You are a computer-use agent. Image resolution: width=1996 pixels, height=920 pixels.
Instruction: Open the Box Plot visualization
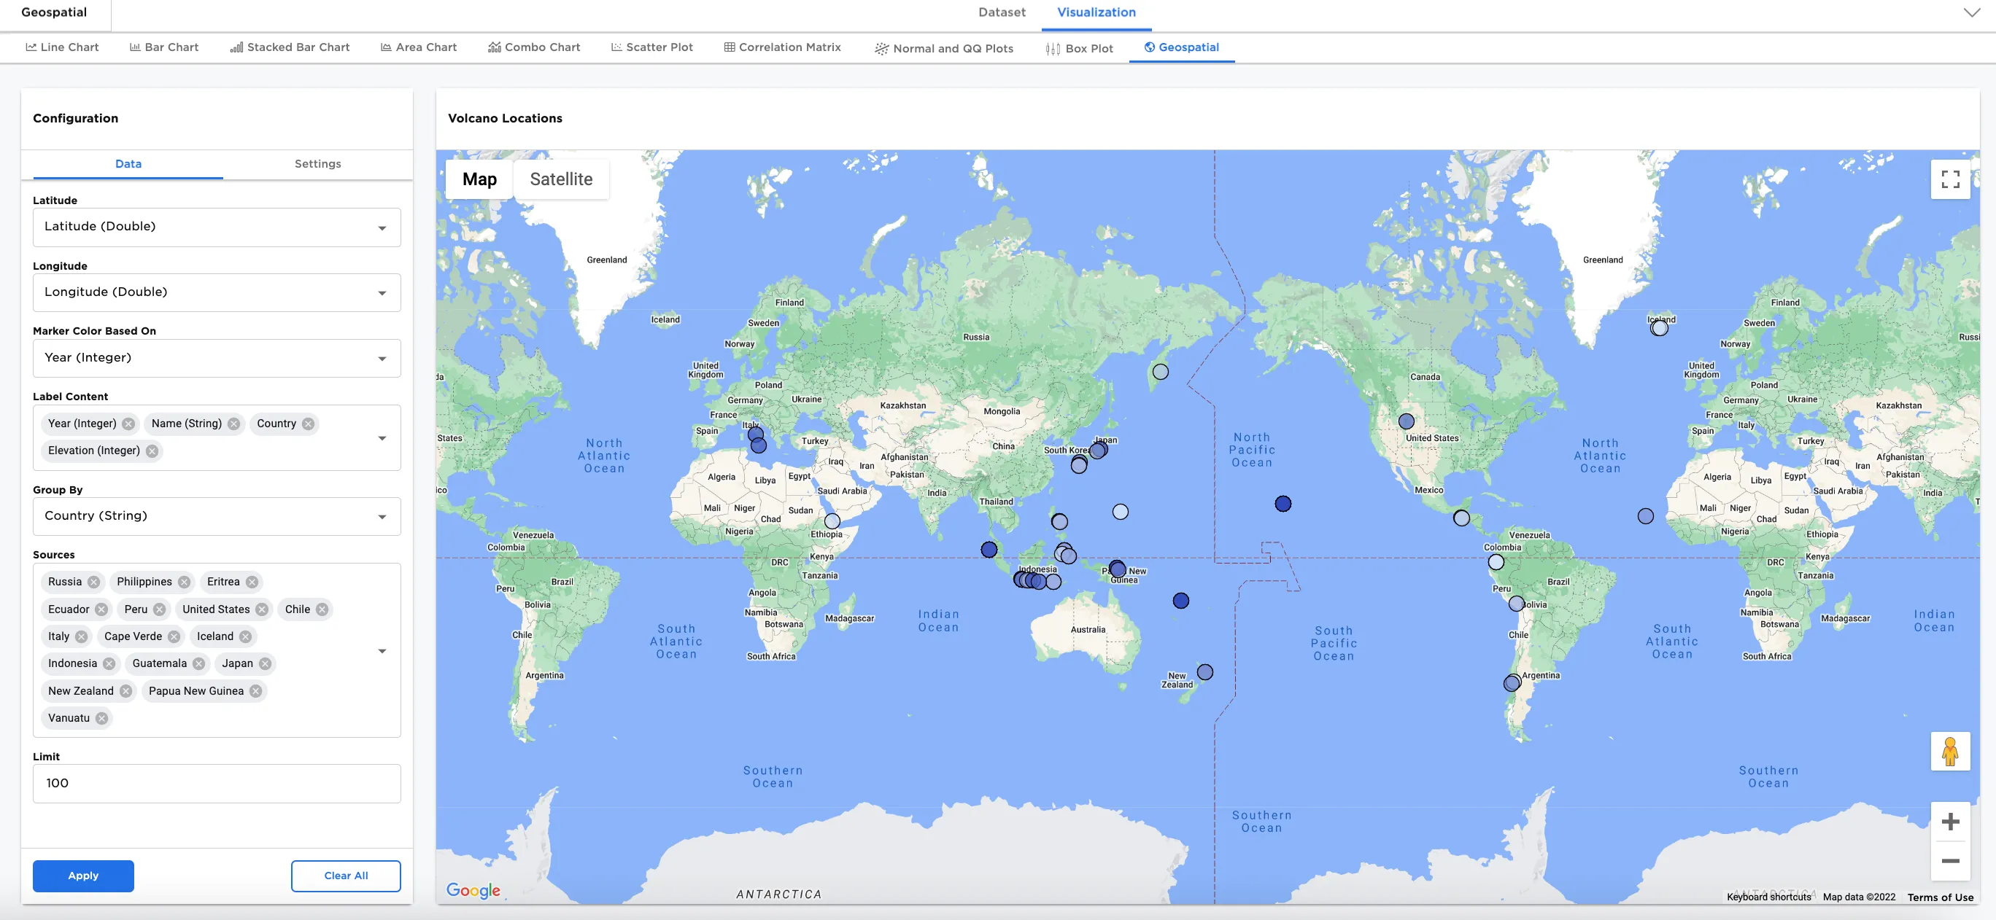click(1080, 47)
